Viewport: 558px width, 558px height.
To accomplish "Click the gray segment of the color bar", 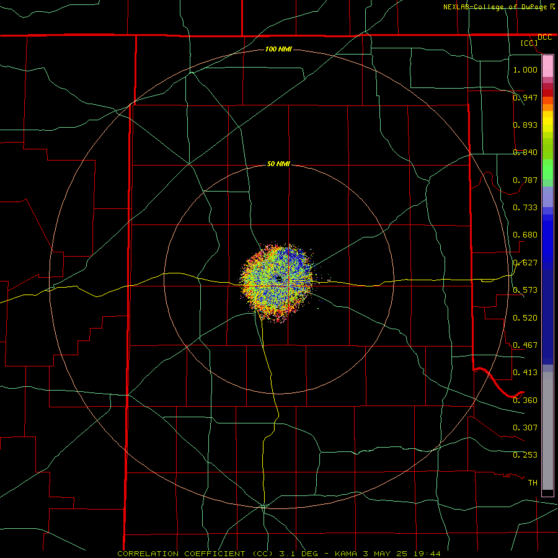I will tap(547, 431).
